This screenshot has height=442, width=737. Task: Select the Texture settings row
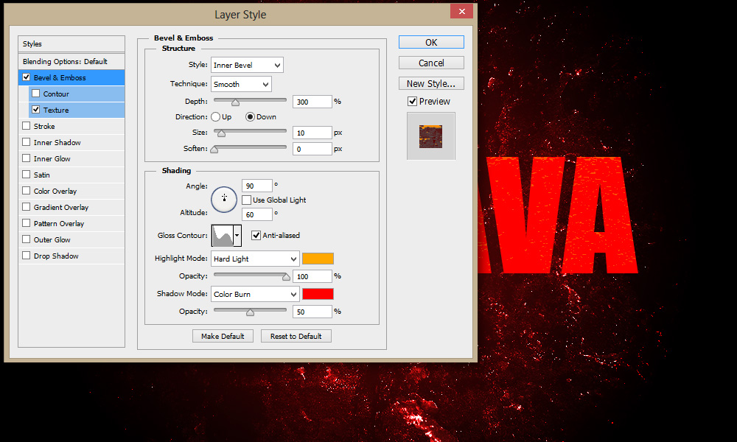77,110
